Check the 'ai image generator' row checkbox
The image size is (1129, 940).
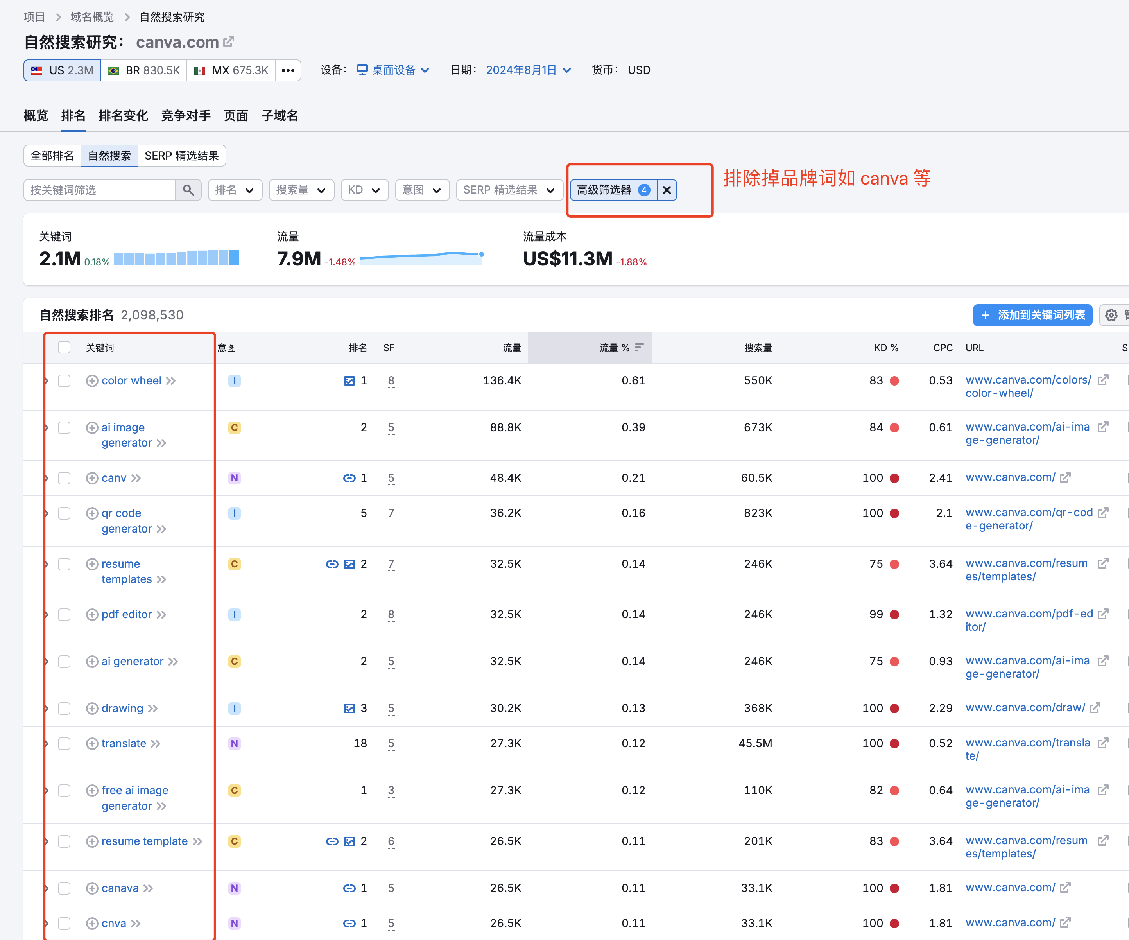64,427
